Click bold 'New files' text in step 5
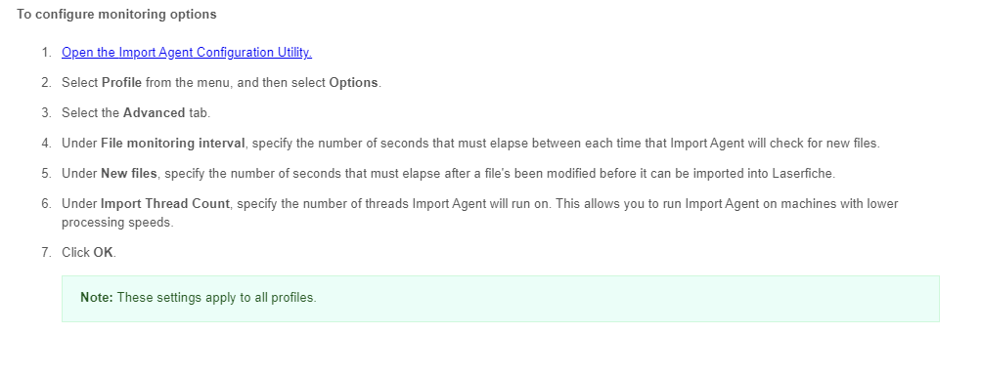The image size is (981, 375). [x=129, y=174]
